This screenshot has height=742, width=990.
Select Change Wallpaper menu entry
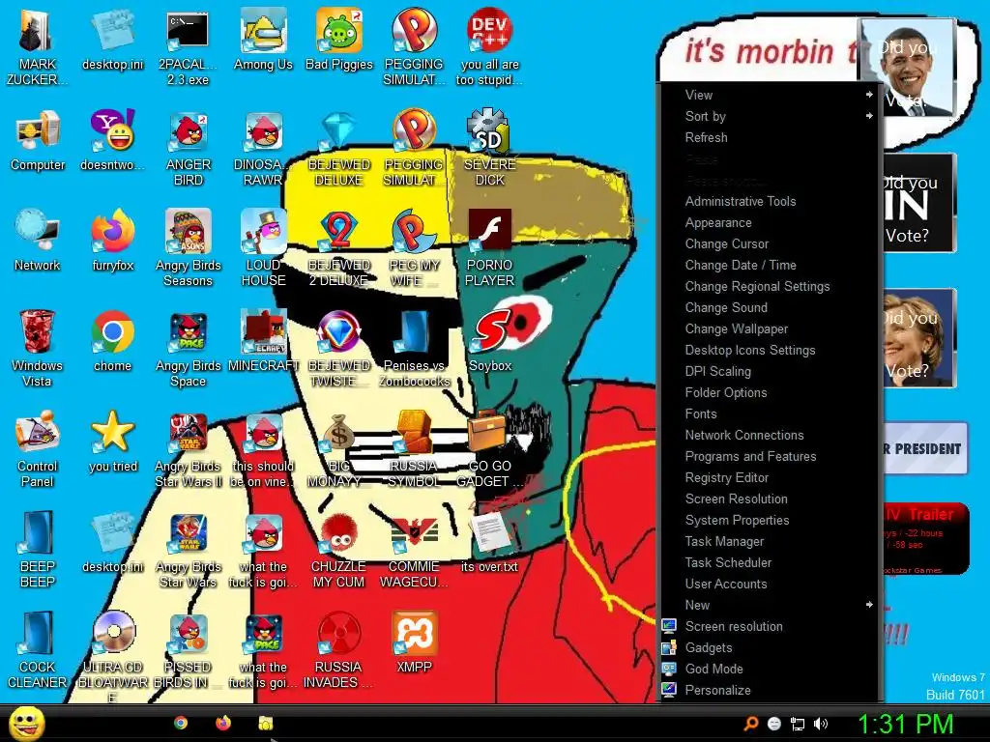770,328
